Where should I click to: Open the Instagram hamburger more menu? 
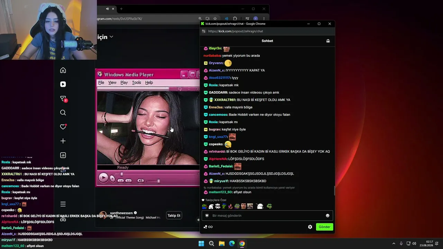click(x=63, y=204)
